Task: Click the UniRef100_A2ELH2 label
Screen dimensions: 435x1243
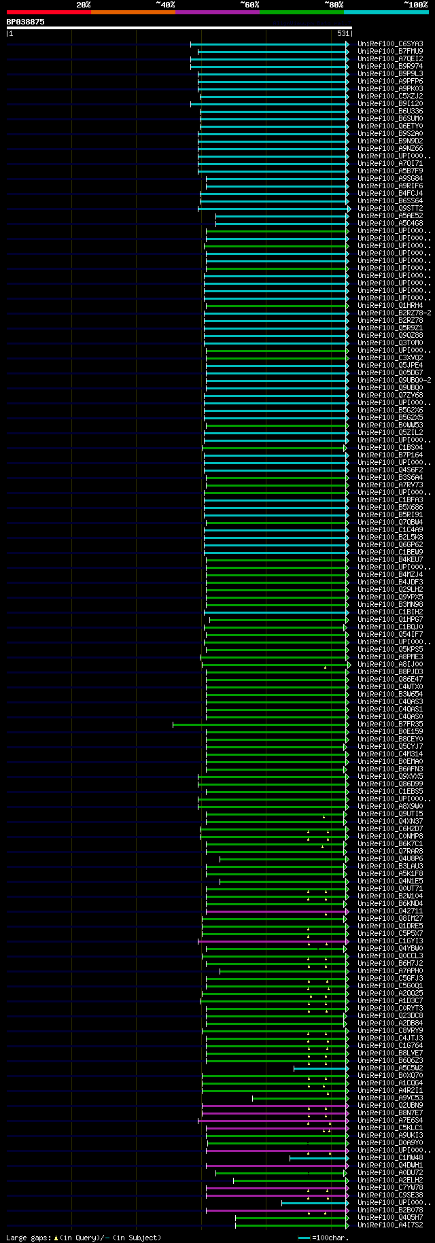Action: (x=390, y=1180)
